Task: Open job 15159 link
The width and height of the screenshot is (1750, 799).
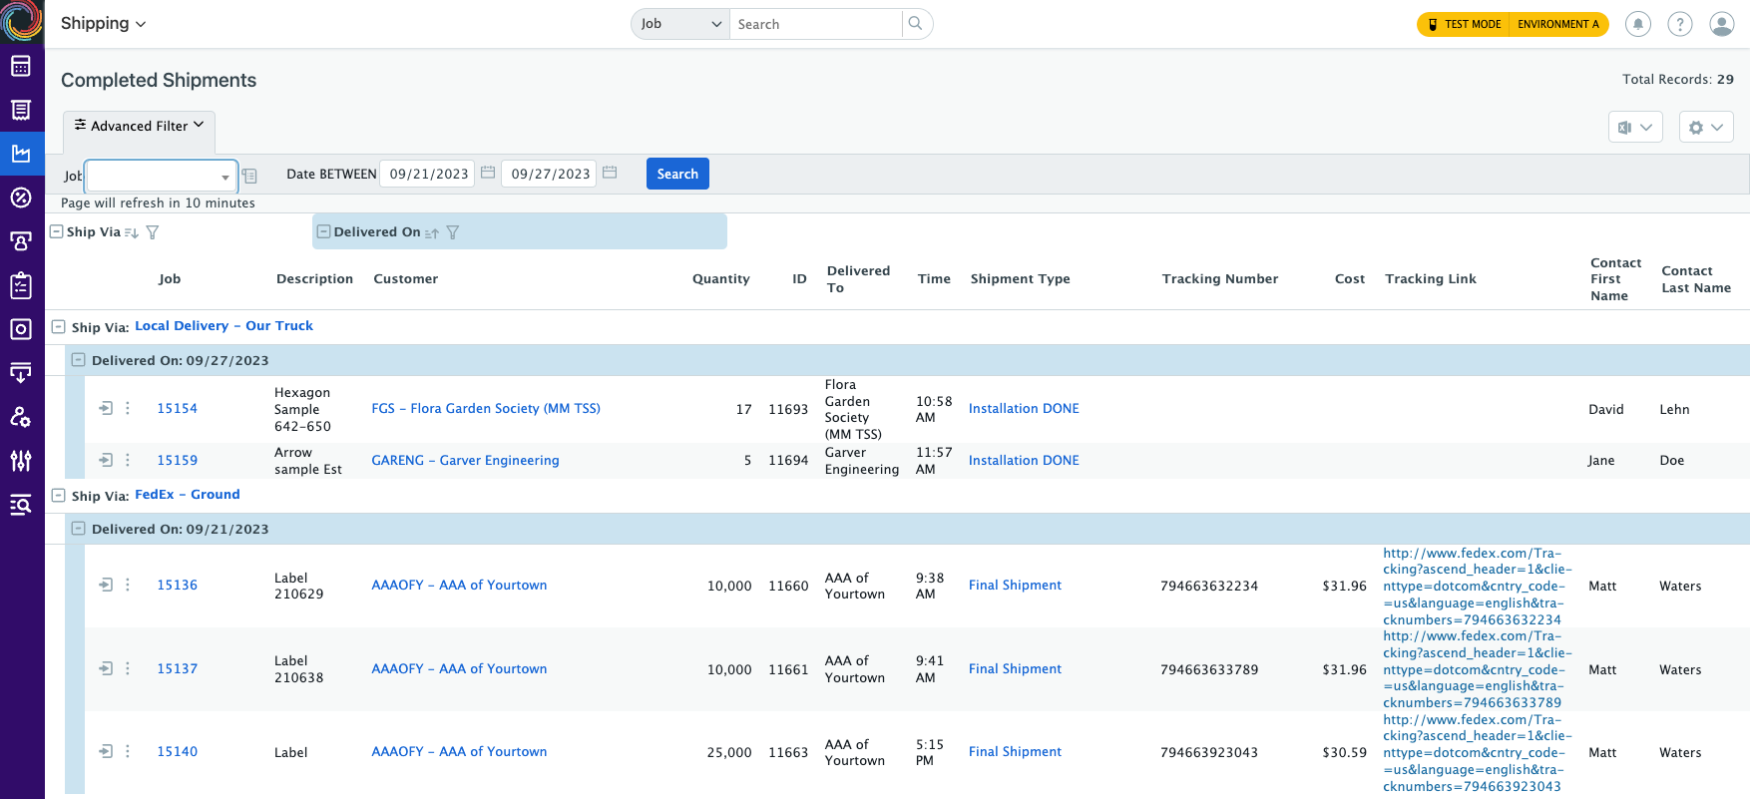Action: (x=178, y=460)
